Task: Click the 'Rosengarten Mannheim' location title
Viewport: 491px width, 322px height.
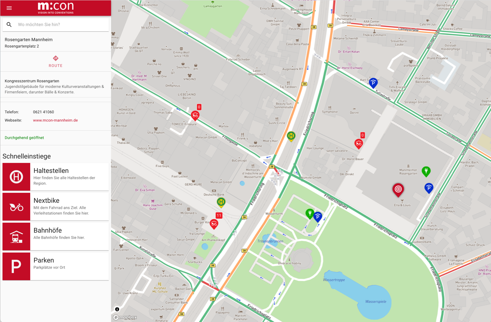Action: [29, 40]
